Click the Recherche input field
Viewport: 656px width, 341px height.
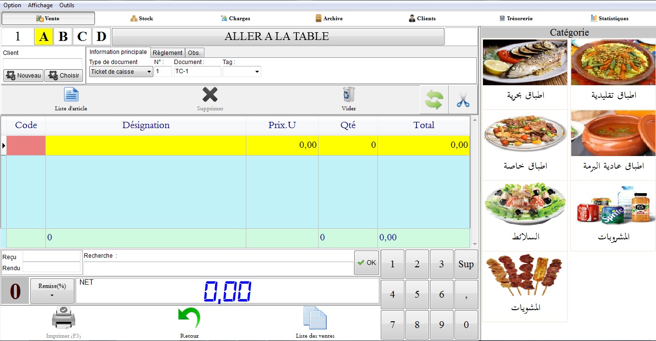pos(218,268)
